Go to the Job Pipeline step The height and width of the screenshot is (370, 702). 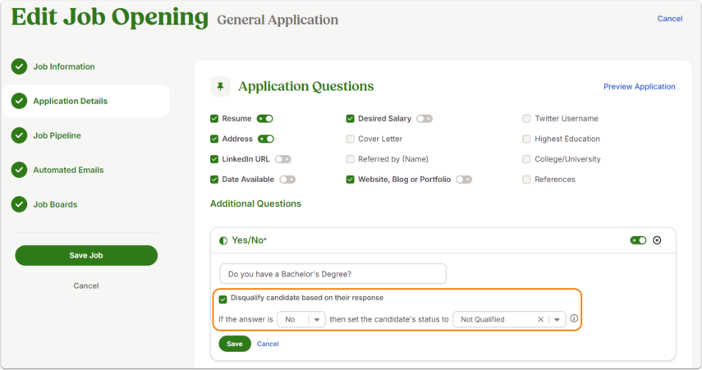57,135
